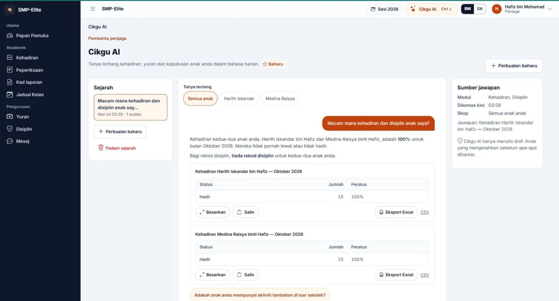Switch the language to EN
Viewport: 559px width, 301px height.
pos(480,9)
